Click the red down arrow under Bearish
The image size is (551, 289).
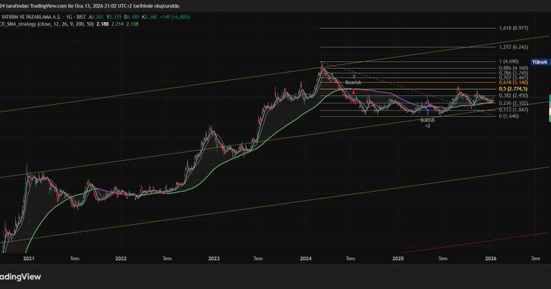coord(353,92)
